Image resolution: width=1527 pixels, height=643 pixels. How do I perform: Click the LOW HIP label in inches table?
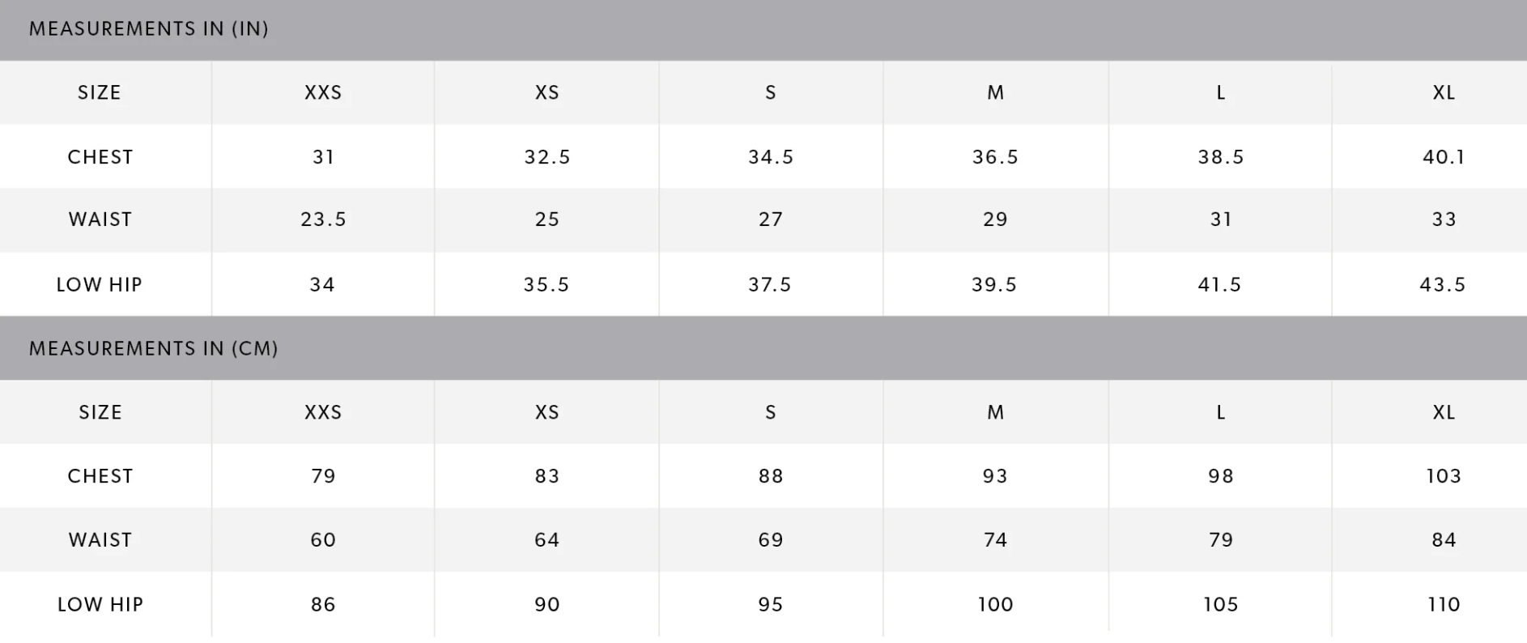[100, 285]
